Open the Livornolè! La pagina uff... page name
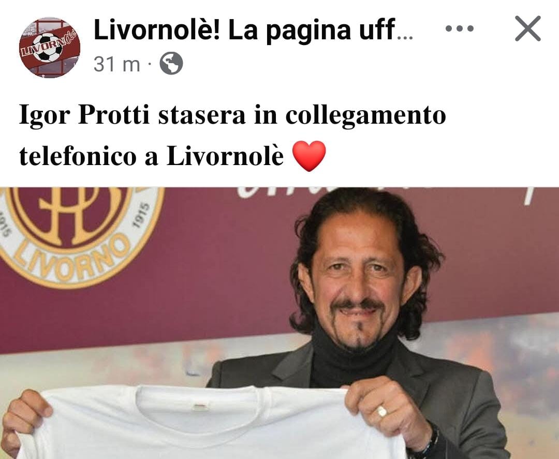This screenshot has height=459, width=559. 253,31
